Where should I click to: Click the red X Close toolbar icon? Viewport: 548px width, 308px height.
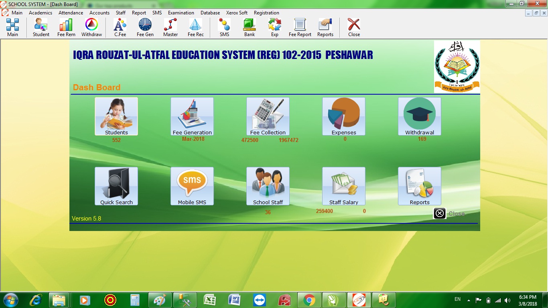point(354,27)
